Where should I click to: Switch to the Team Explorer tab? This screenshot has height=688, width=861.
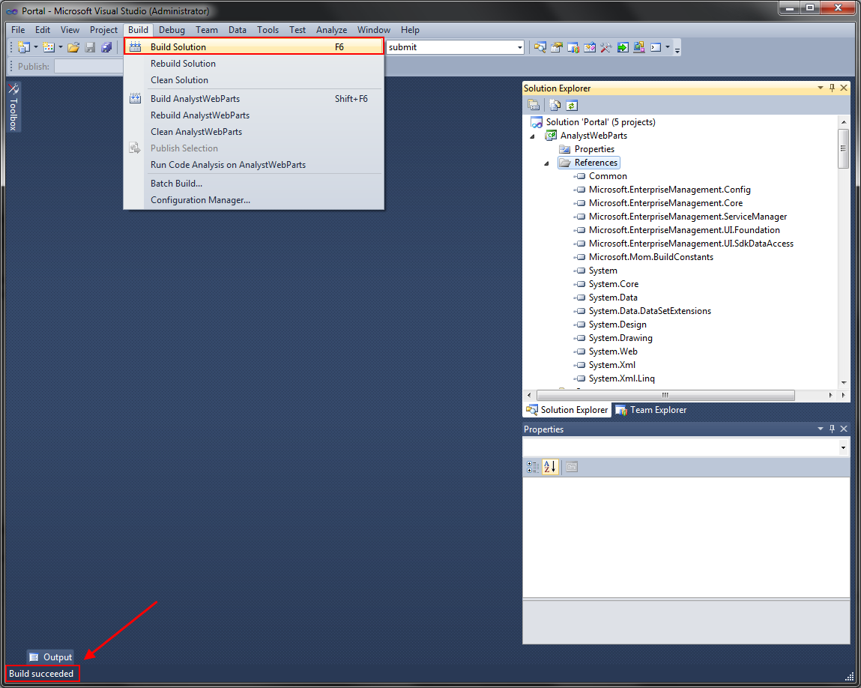click(x=651, y=410)
